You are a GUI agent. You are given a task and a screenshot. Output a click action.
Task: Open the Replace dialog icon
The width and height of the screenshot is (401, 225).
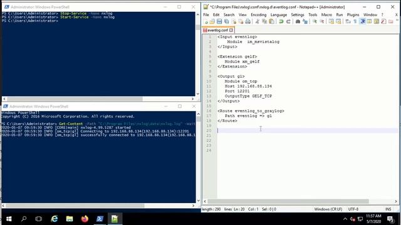305,22
